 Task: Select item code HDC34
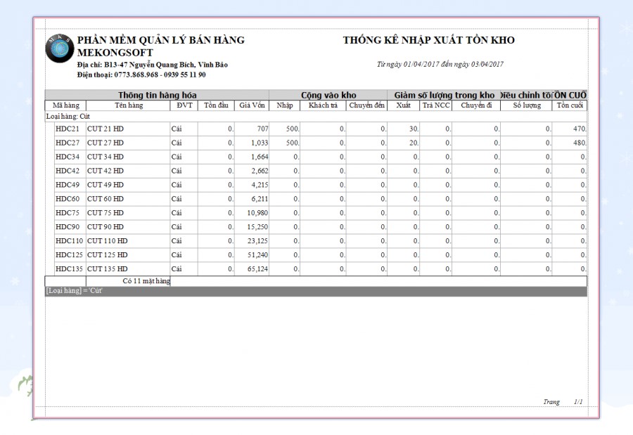point(68,157)
